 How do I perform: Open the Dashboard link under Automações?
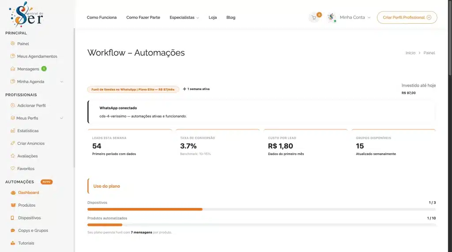[x=29, y=193]
